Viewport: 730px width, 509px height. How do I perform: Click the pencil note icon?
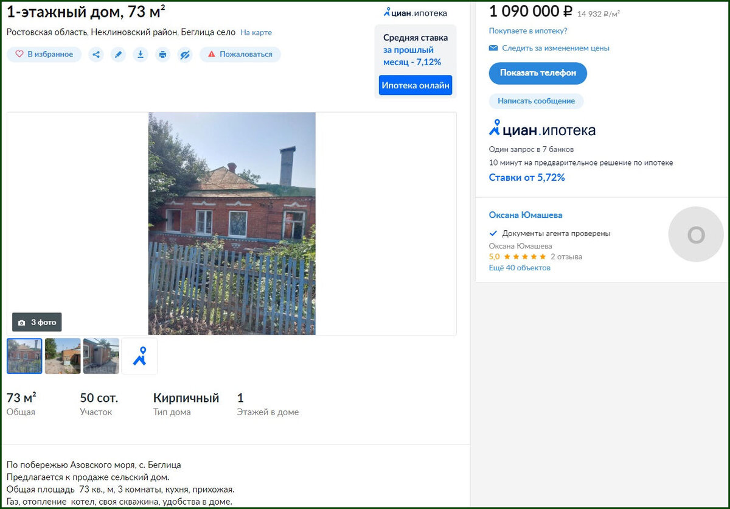pyautogui.click(x=119, y=54)
